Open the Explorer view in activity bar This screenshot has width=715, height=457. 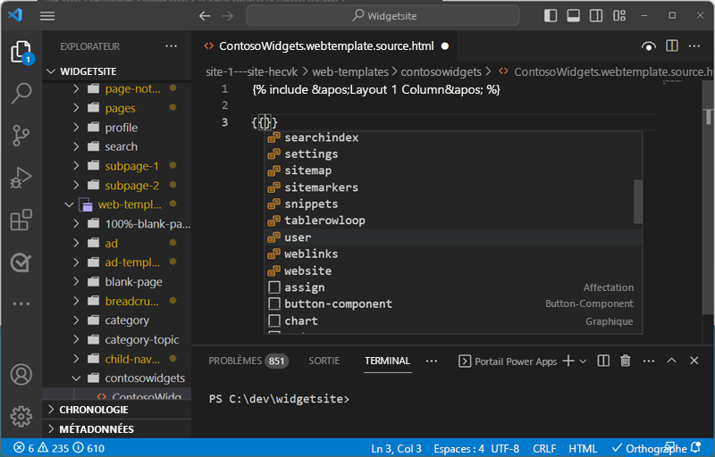[21, 52]
